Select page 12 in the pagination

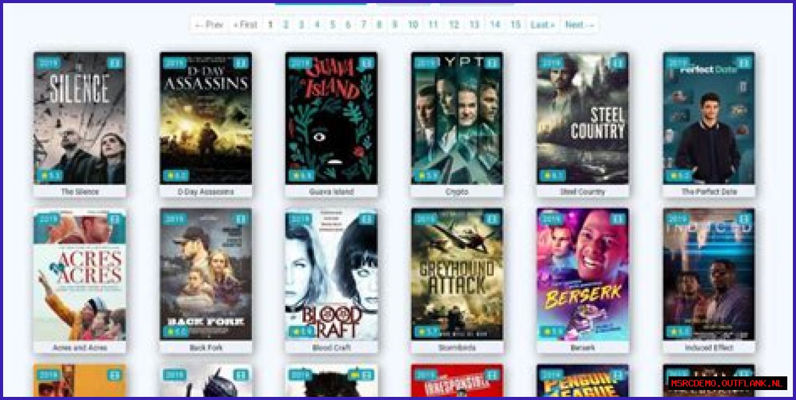pyautogui.click(x=454, y=25)
